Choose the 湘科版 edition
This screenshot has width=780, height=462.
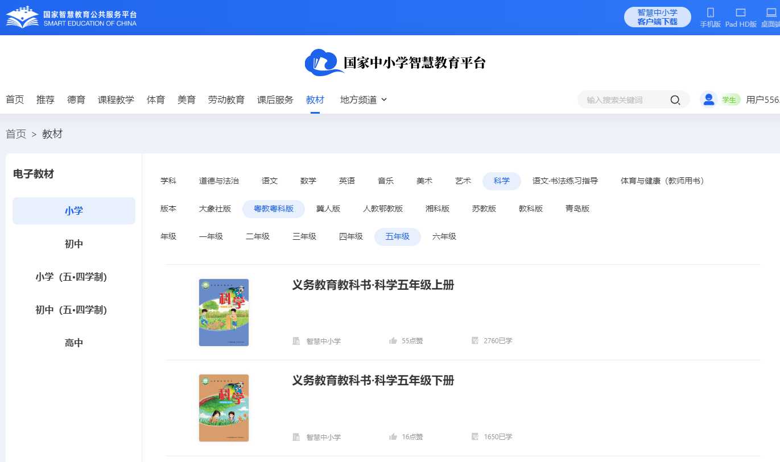438,209
